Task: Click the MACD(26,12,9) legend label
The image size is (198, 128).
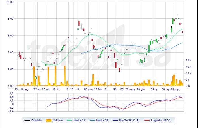Action: 129,120
